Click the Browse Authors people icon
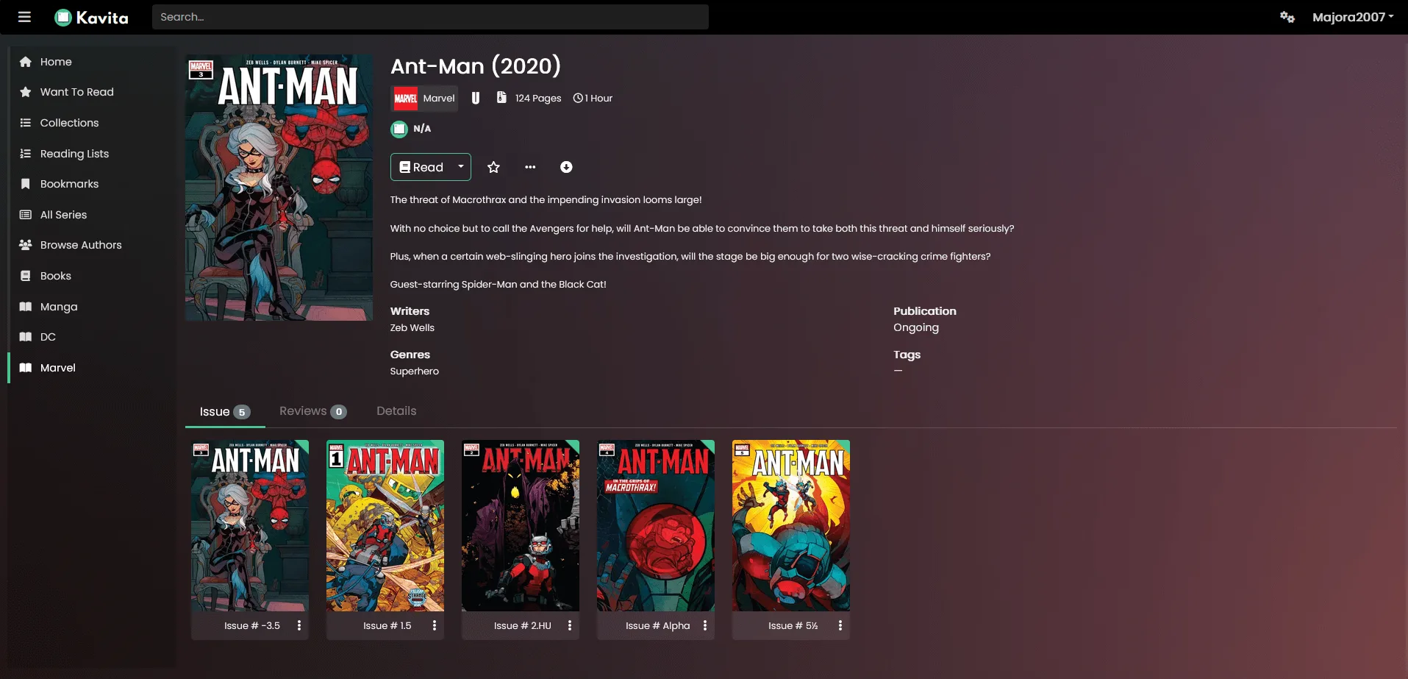This screenshot has width=1408, height=679. point(26,245)
